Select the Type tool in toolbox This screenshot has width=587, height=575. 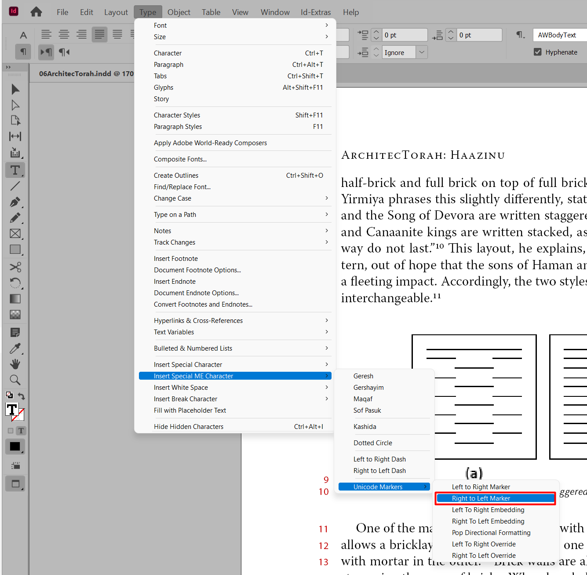(x=15, y=170)
